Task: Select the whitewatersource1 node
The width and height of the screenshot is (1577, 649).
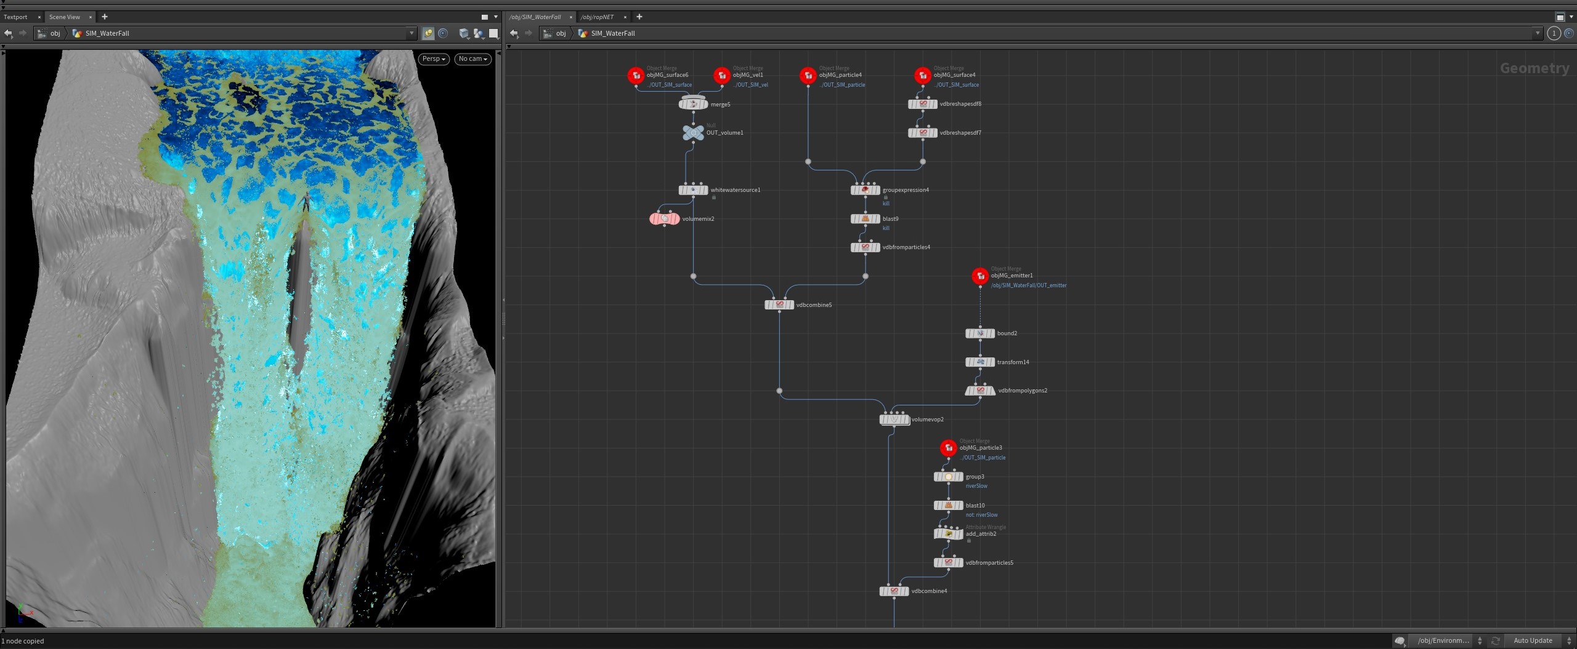Action: 694,190
